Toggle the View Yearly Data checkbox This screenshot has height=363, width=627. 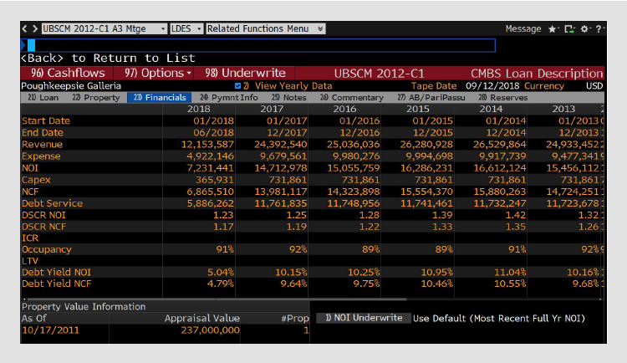[238, 86]
